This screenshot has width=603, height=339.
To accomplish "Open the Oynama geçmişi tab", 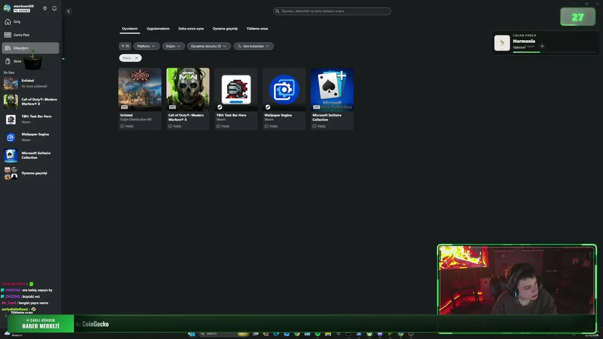I will tap(225, 29).
